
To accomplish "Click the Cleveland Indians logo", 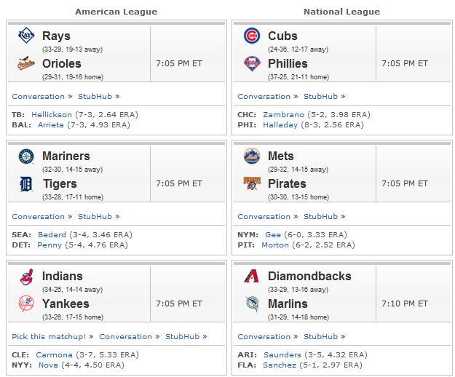I will tap(27, 277).
